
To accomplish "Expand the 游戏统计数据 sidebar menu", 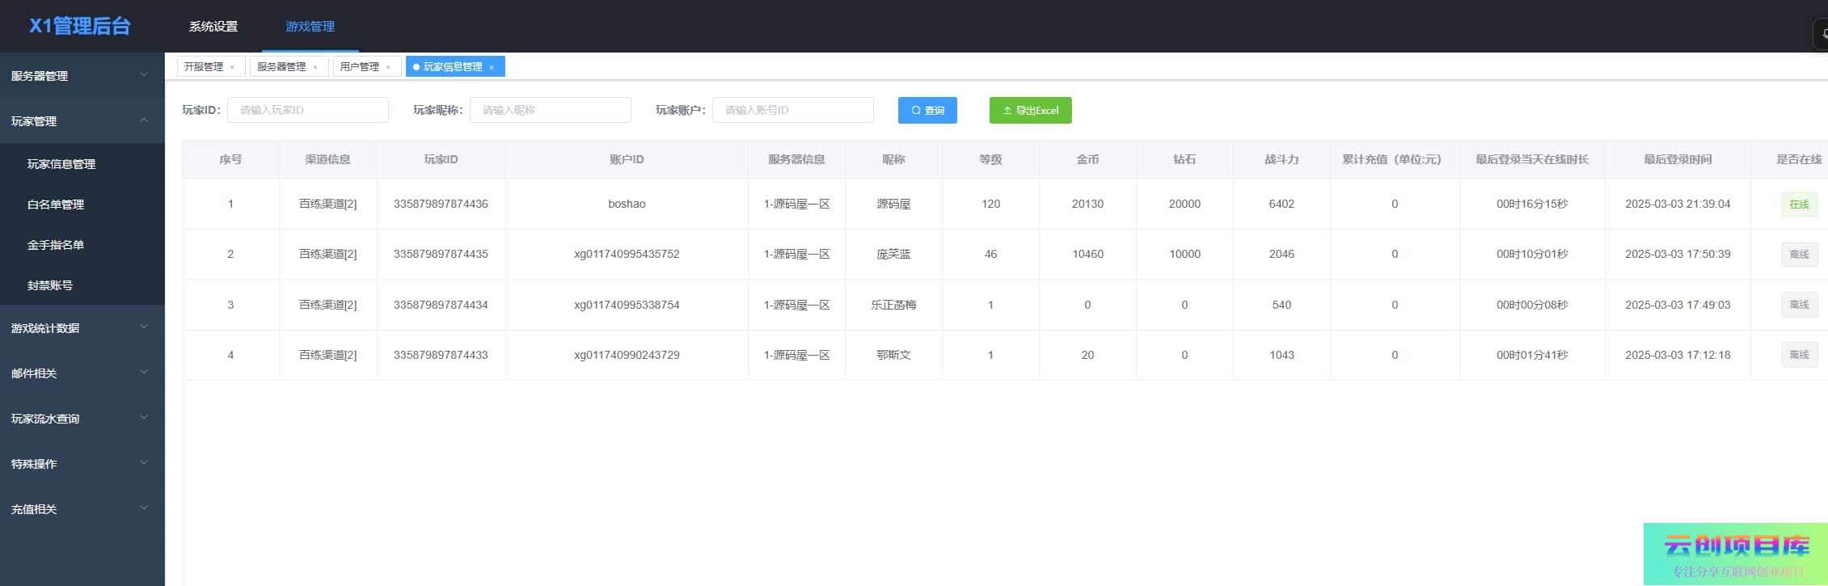I will pos(81,328).
